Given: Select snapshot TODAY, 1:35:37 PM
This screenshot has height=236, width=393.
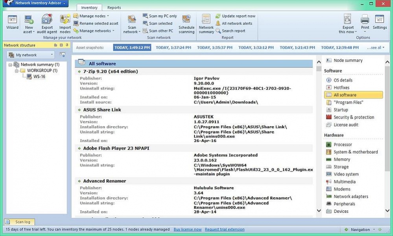Looking at the screenshot, I should (215, 47).
